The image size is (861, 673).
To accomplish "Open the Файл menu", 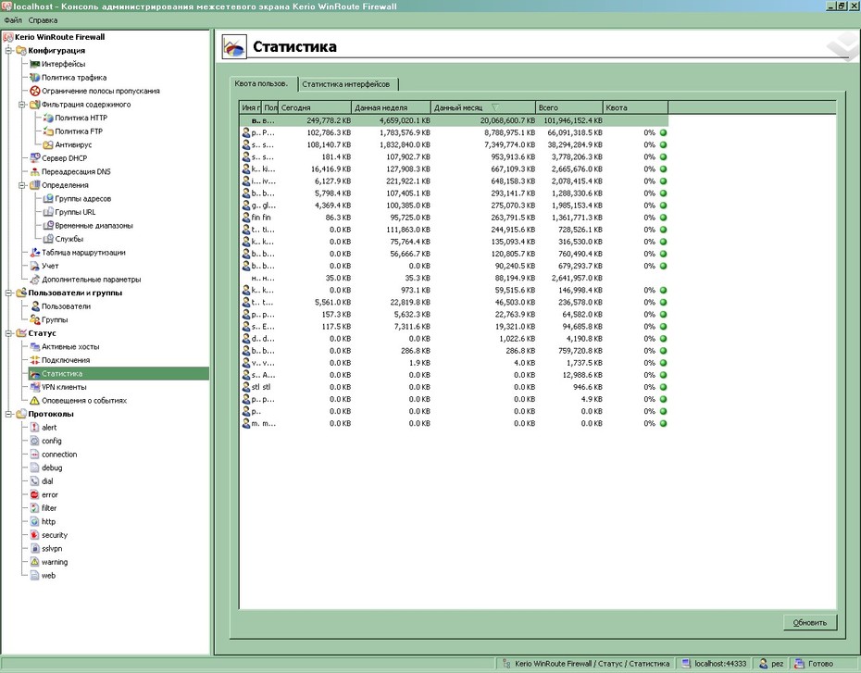I will coord(13,20).
